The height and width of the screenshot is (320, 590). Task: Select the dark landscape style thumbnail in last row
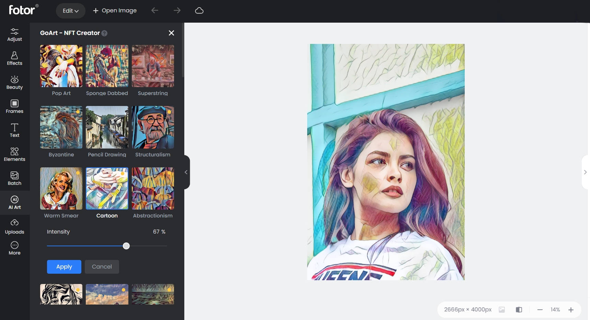pos(153,294)
